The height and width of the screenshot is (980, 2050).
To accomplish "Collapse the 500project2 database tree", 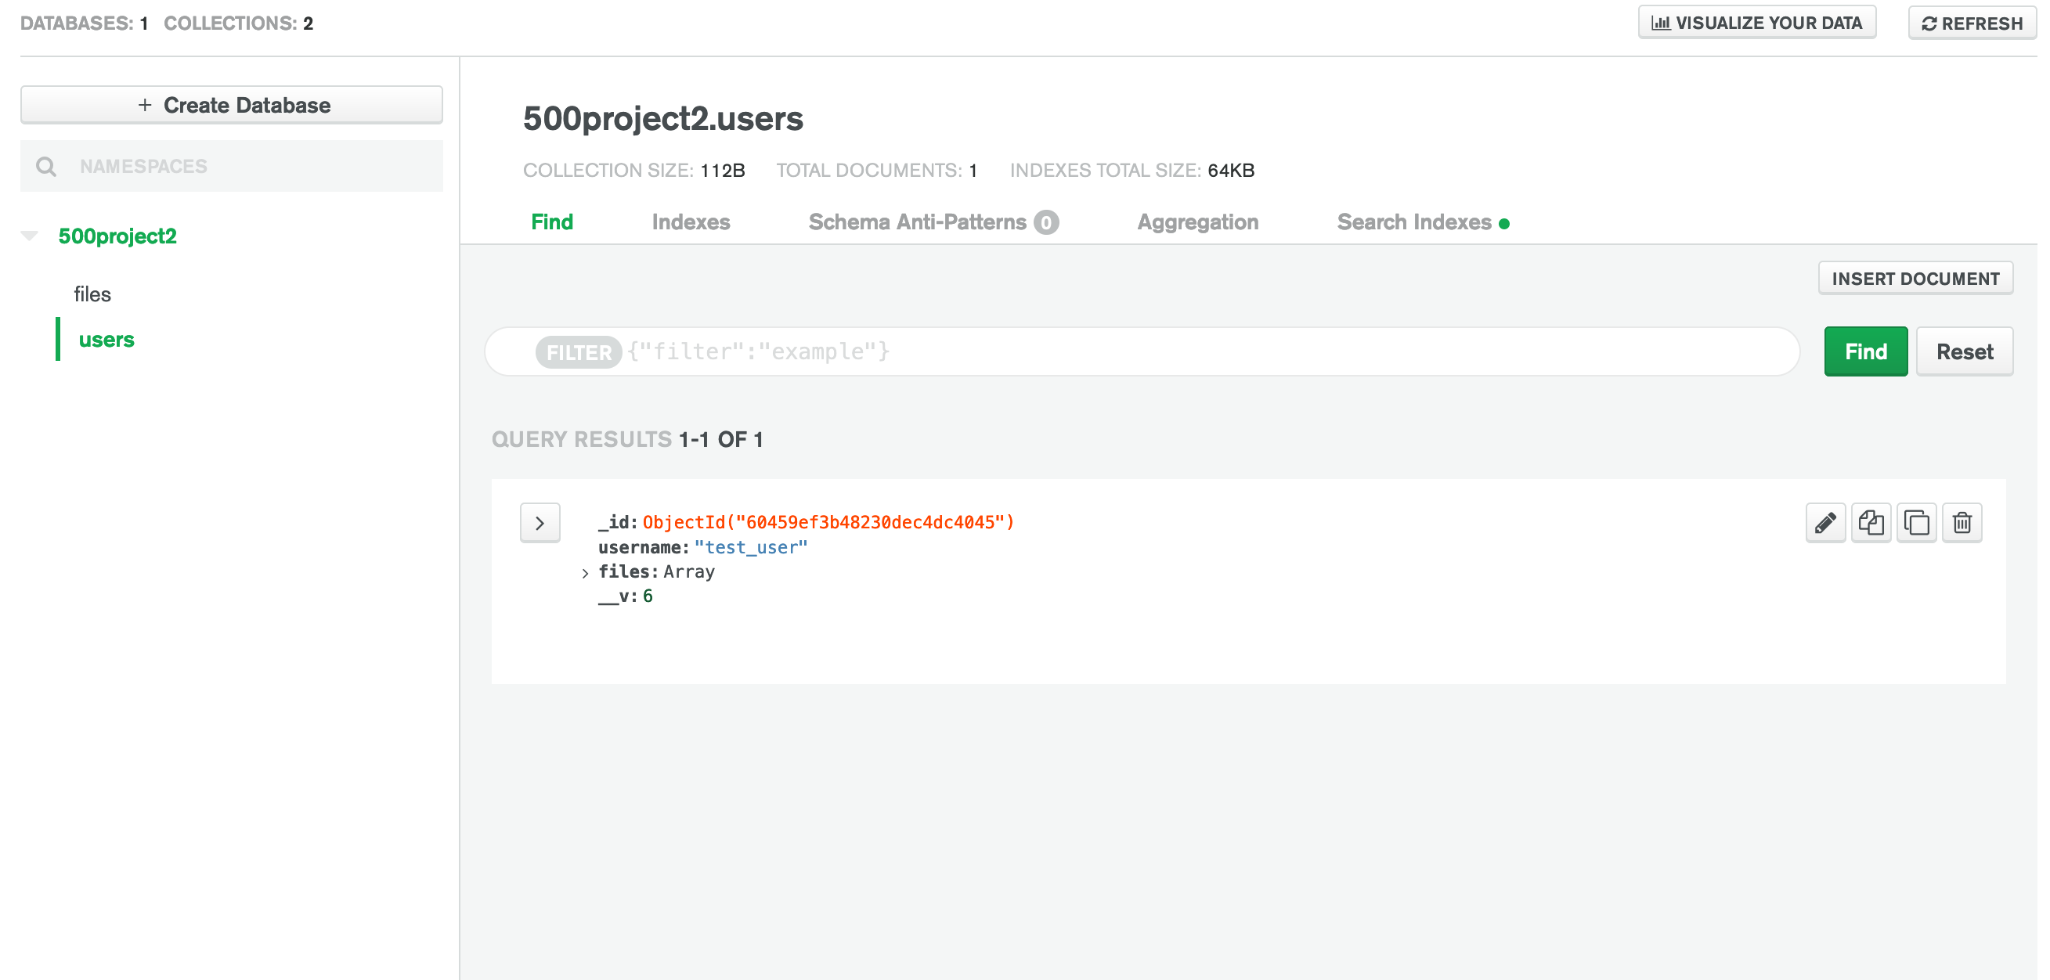I will coord(30,236).
